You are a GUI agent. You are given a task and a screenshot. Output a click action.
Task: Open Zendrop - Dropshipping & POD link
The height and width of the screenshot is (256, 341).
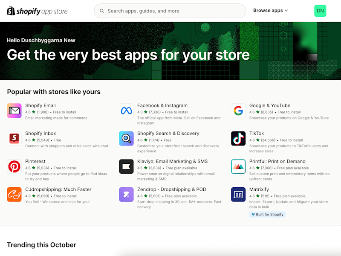click(172, 189)
